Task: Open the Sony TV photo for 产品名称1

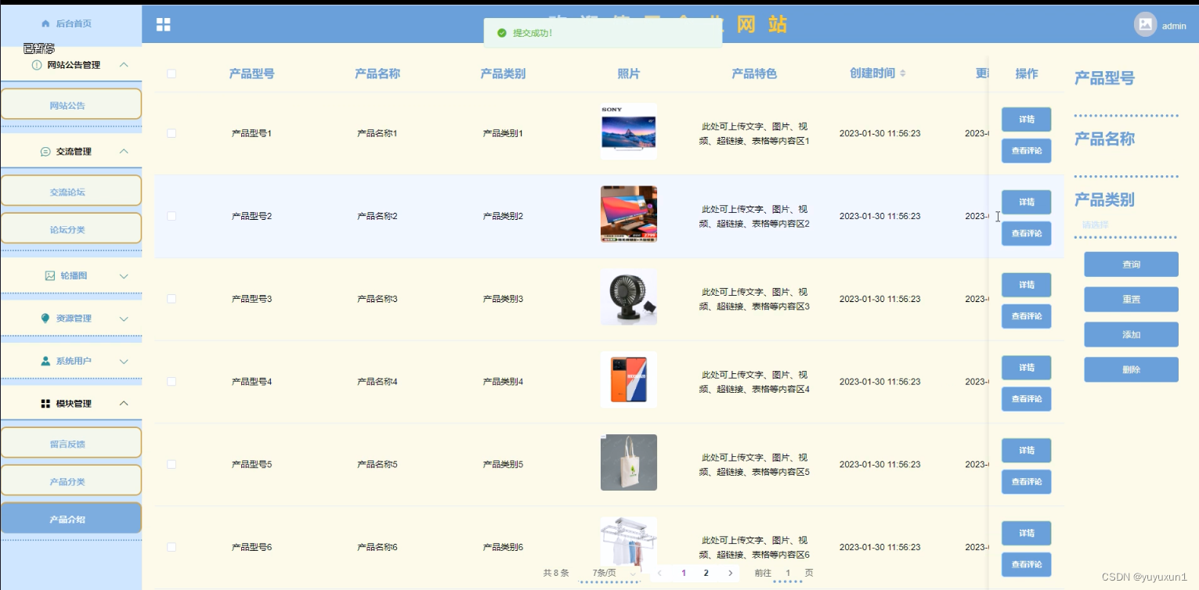Action: 629,131
